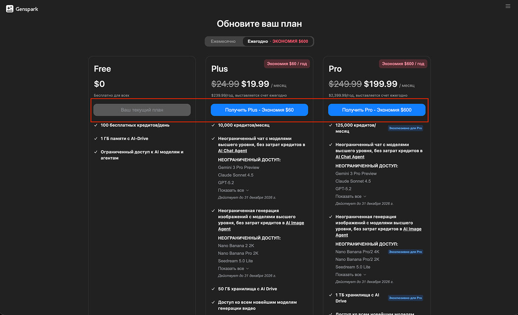Click the Экономия $60 / год badge
The height and width of the screenshot is (315, 518).
[x=287, y=64]
